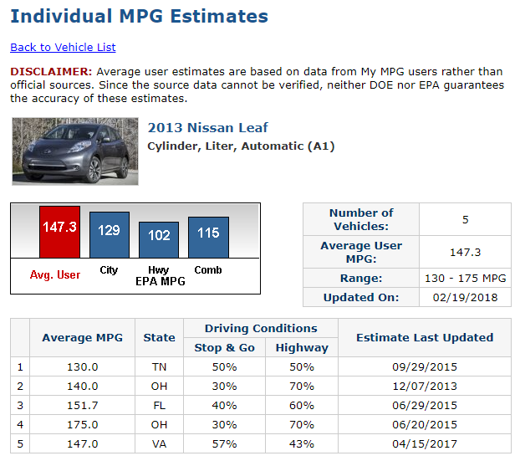Select the DISCLAIMER label in red

tap(51, 71)
